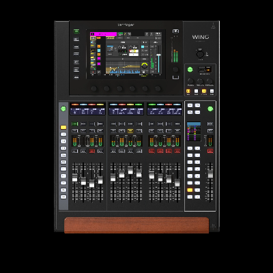Screen dimensions: 273x273
Task: Tap the EQ curve graph on the touchscreen
Action: 123,67
